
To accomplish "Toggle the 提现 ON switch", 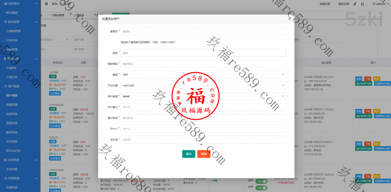I will point(261,181).
